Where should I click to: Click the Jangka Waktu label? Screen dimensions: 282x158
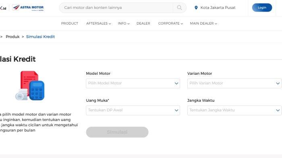point(201,101)
